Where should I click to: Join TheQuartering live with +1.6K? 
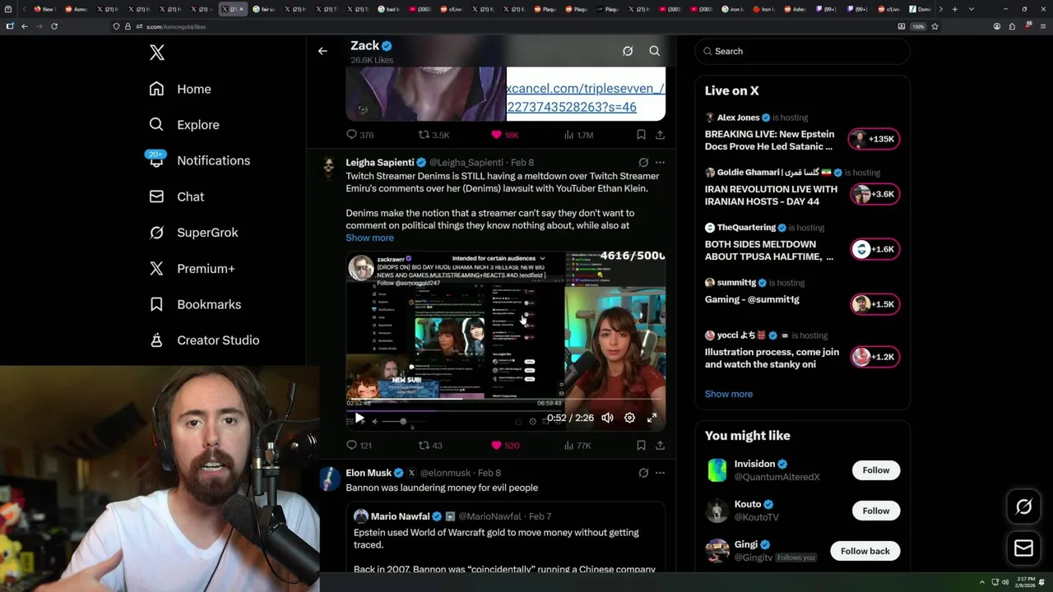click(x=874, y=249)
